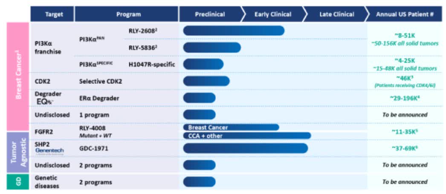Click the Selective CDK2 program label
The width and height of the screenshot is (446, 194).
pyautogui.click(x=101, y=81)
